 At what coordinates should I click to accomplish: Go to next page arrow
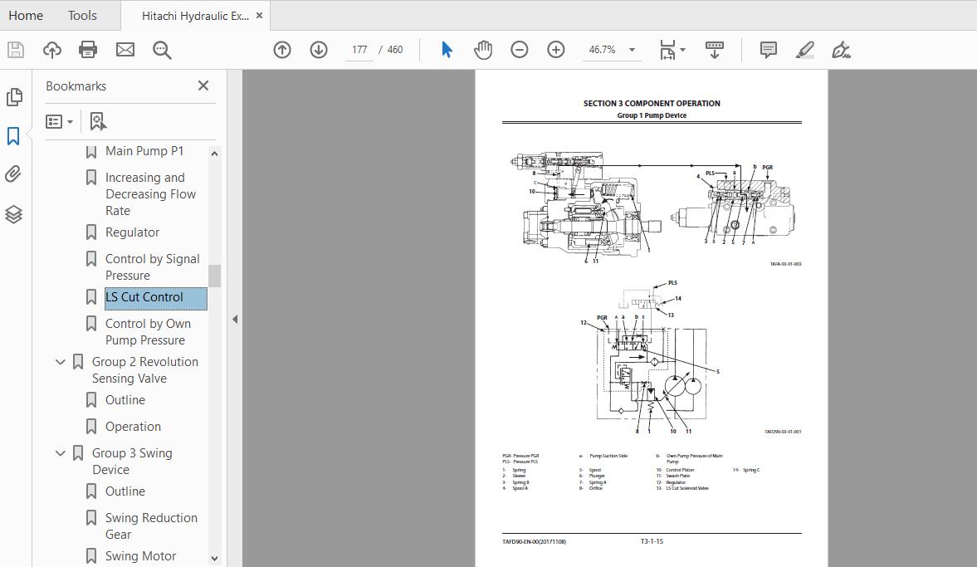pos(319,50)
